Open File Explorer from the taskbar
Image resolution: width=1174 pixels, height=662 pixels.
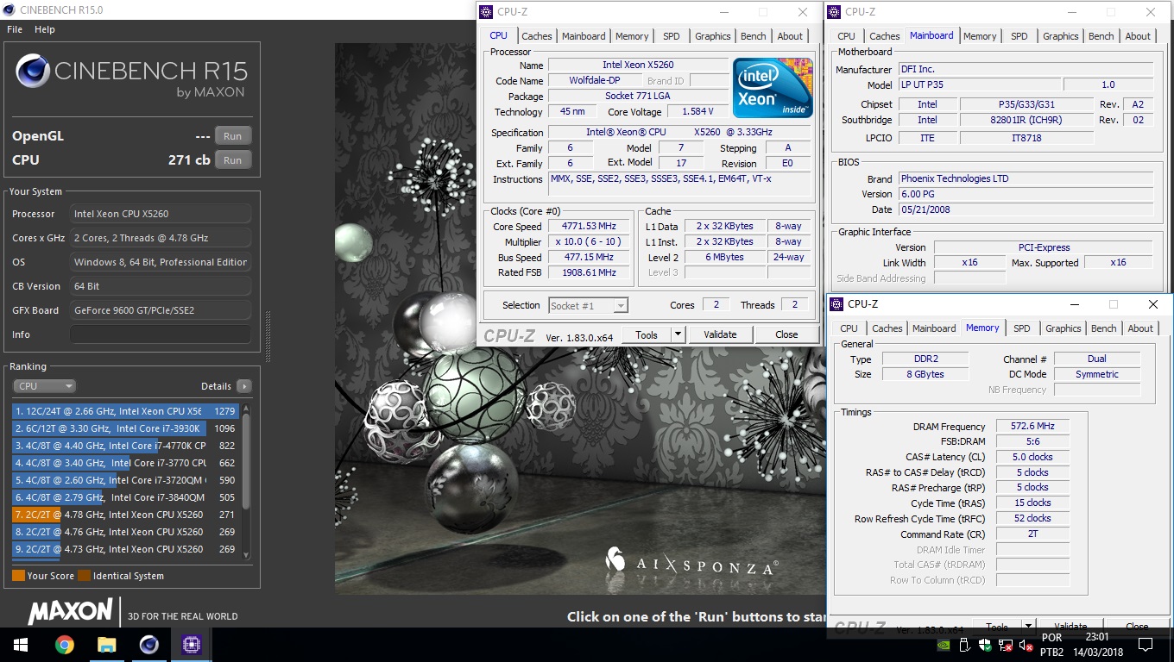pos(106,645)
